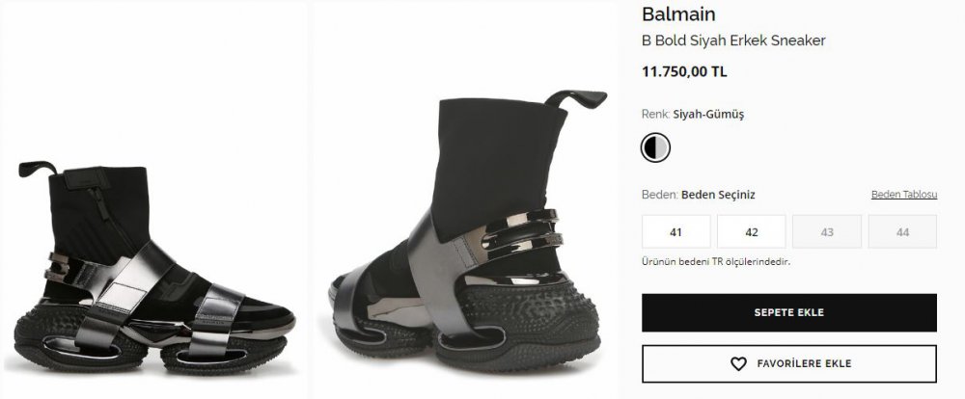The height and width of the screenshot is (399, 965).
Task: Click the 11.750,00 TL price text
Action: click(684, 72)
